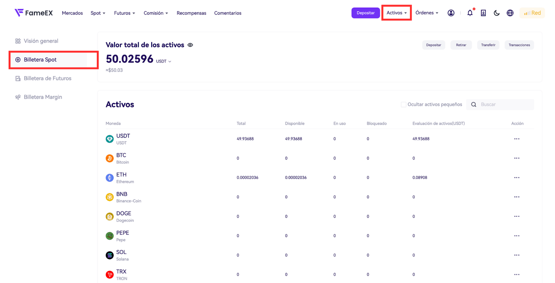555x283 pixels.
Task: Click the USDT coin icon
Action: [x=110, y=139]
